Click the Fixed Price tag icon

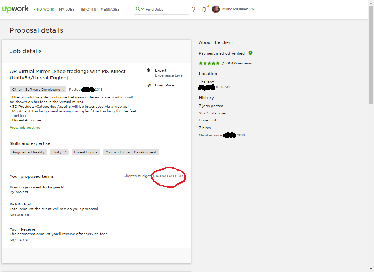click(149, 85)
